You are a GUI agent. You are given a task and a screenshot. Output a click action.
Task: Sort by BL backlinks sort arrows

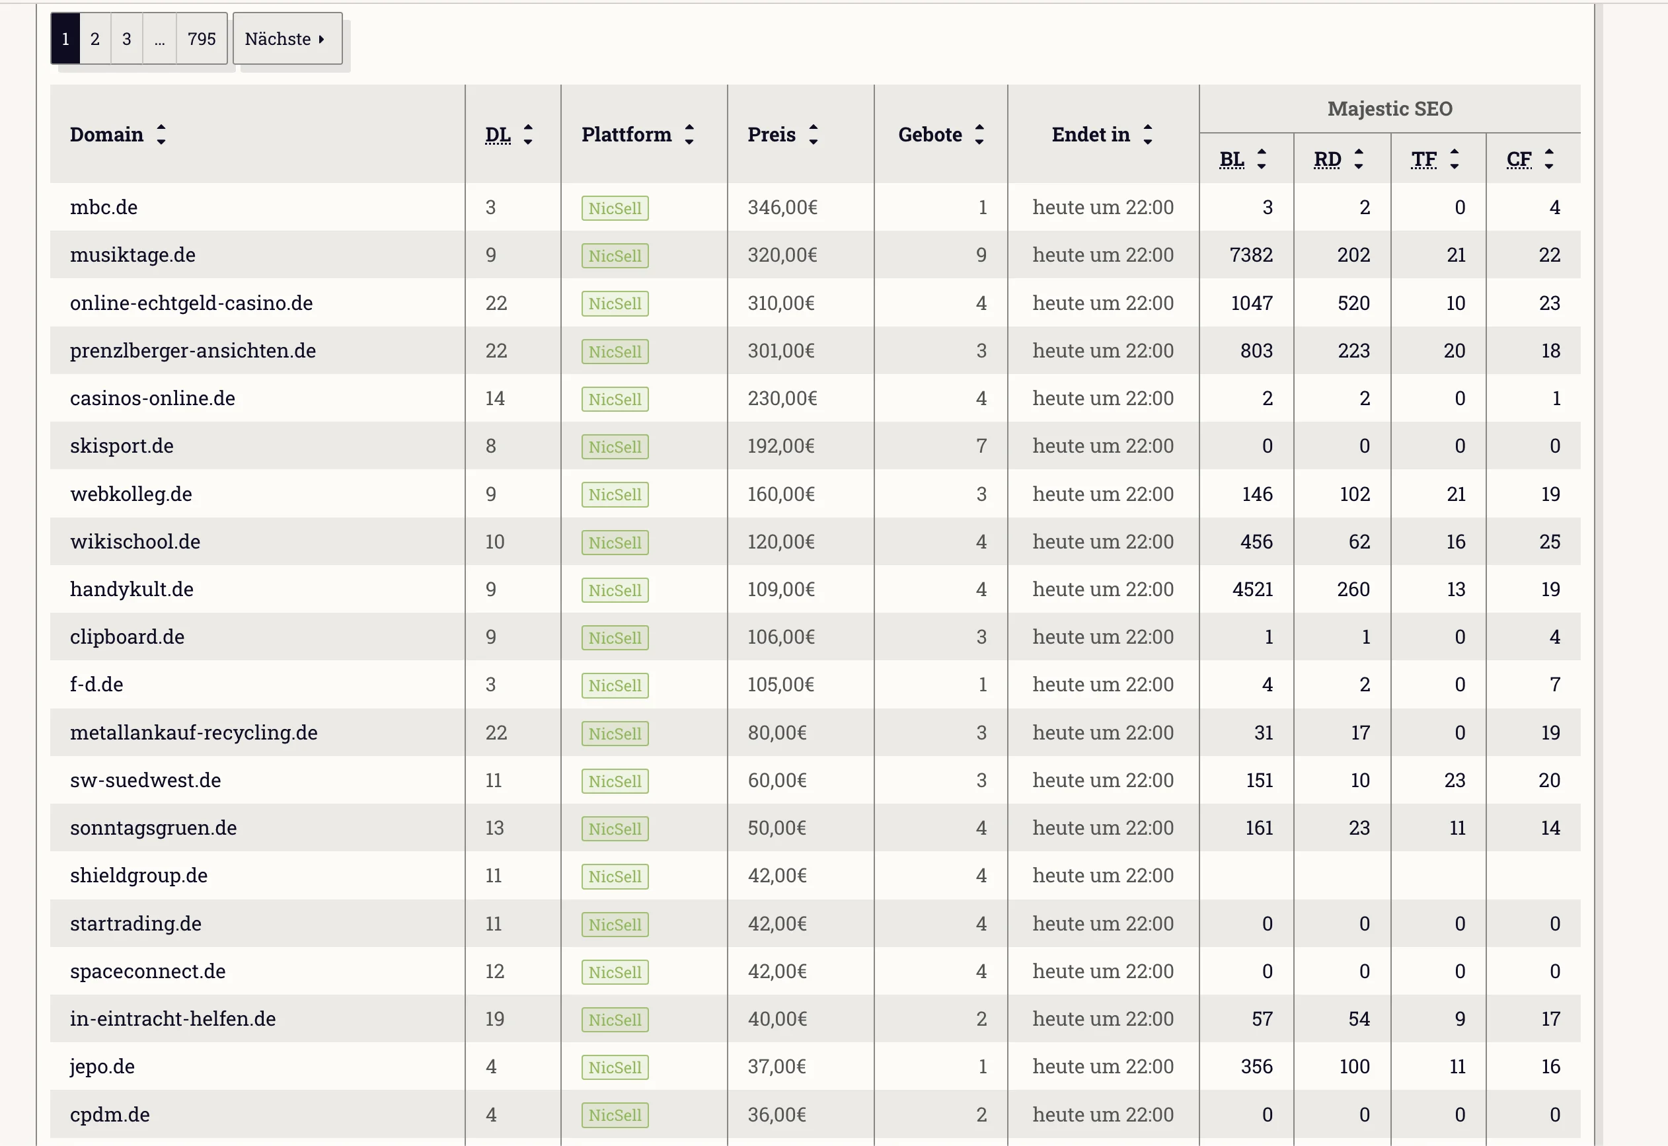[1261, 159]
